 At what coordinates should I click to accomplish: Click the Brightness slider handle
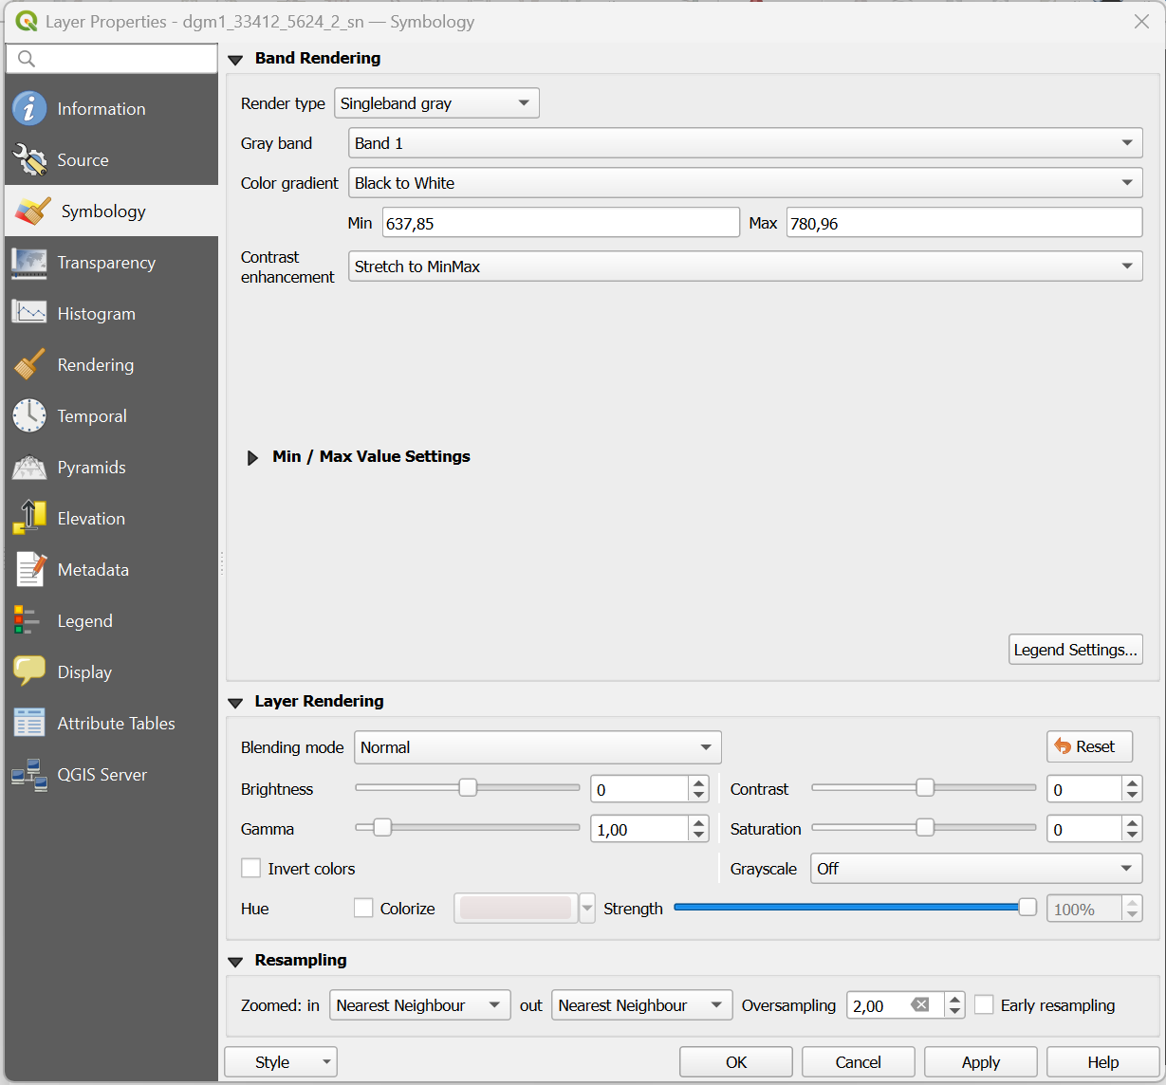(x=468, y=788)
